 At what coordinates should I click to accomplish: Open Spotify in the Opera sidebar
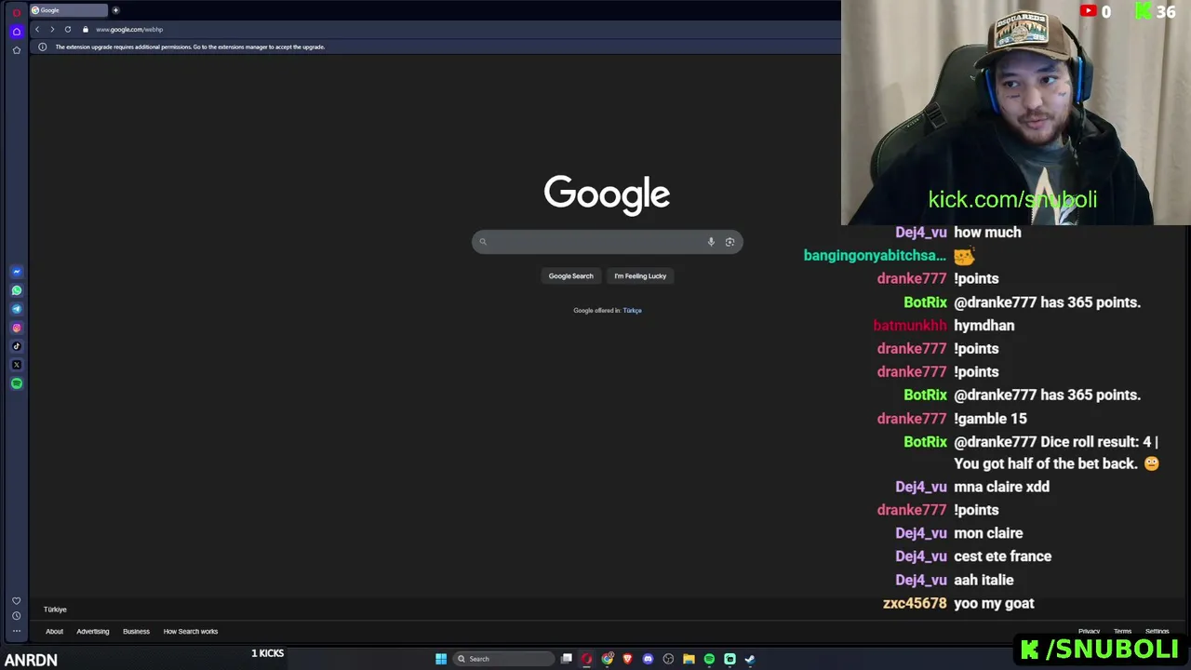pos(16,383)
